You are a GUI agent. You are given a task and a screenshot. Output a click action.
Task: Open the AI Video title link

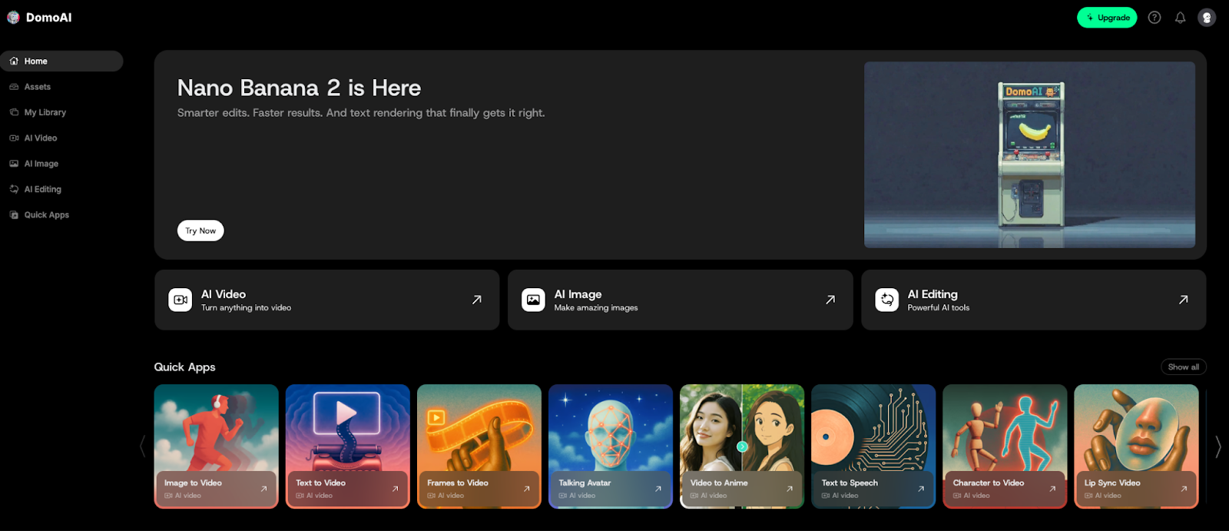224,294
